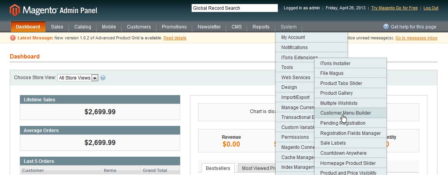The width and height of the screenshot is (448, 175).
Task: Choose Multiple Wishlists submenu item
Action: pos(351,103)
